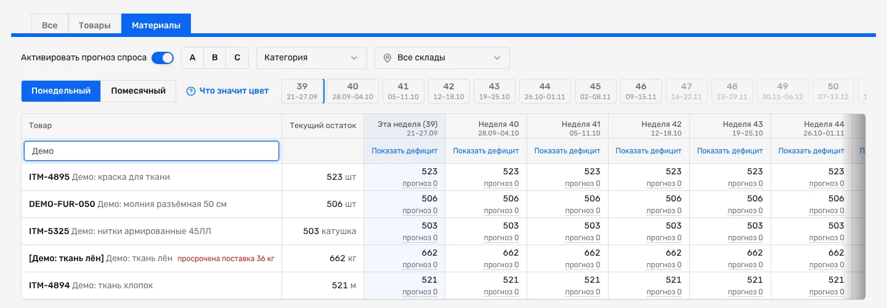The image size is (887, 308).
Task: Click the просрочена поставка 36 кг warning
Action: (x=226, y=259)
